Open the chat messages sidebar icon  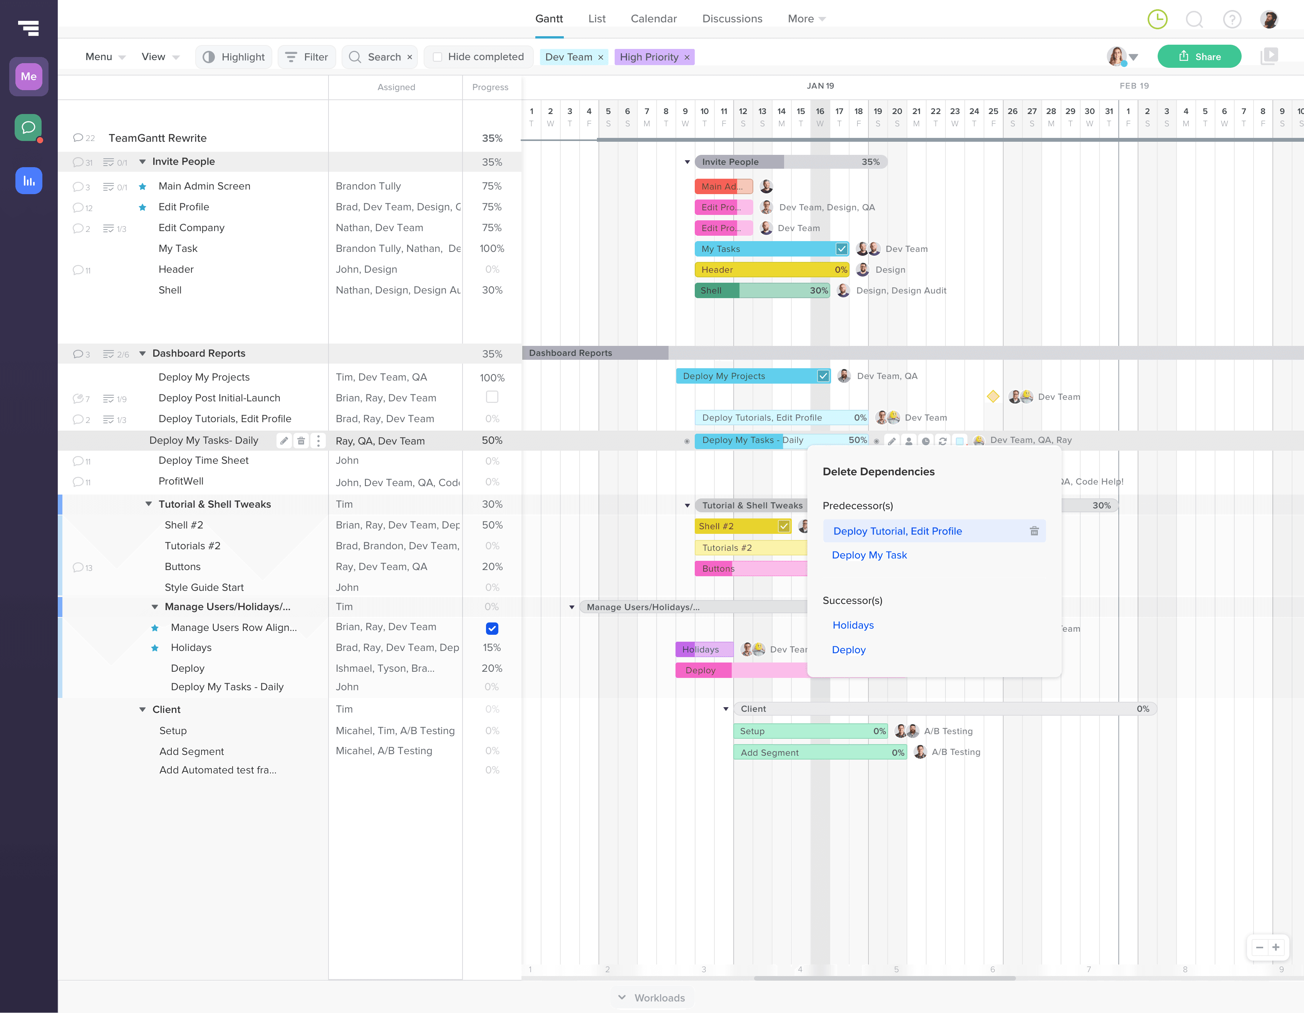pyautogui.click(x=28, y=128)
